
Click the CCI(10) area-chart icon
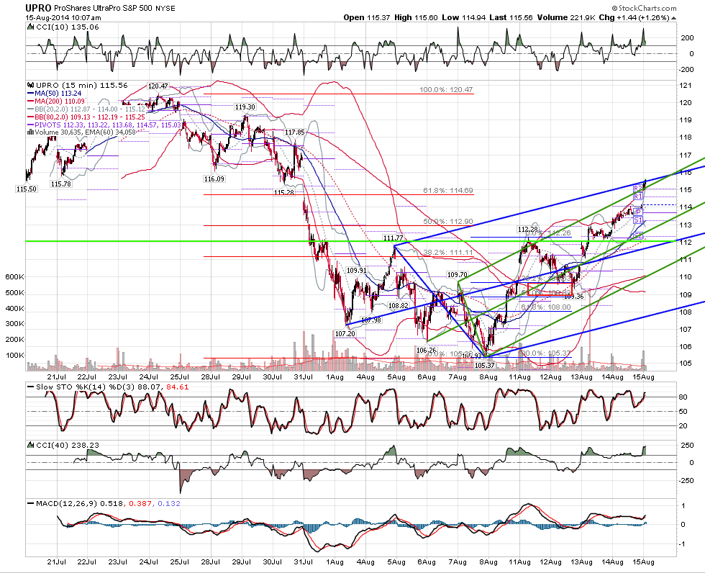pyautogui.click(x=30, y=27)
